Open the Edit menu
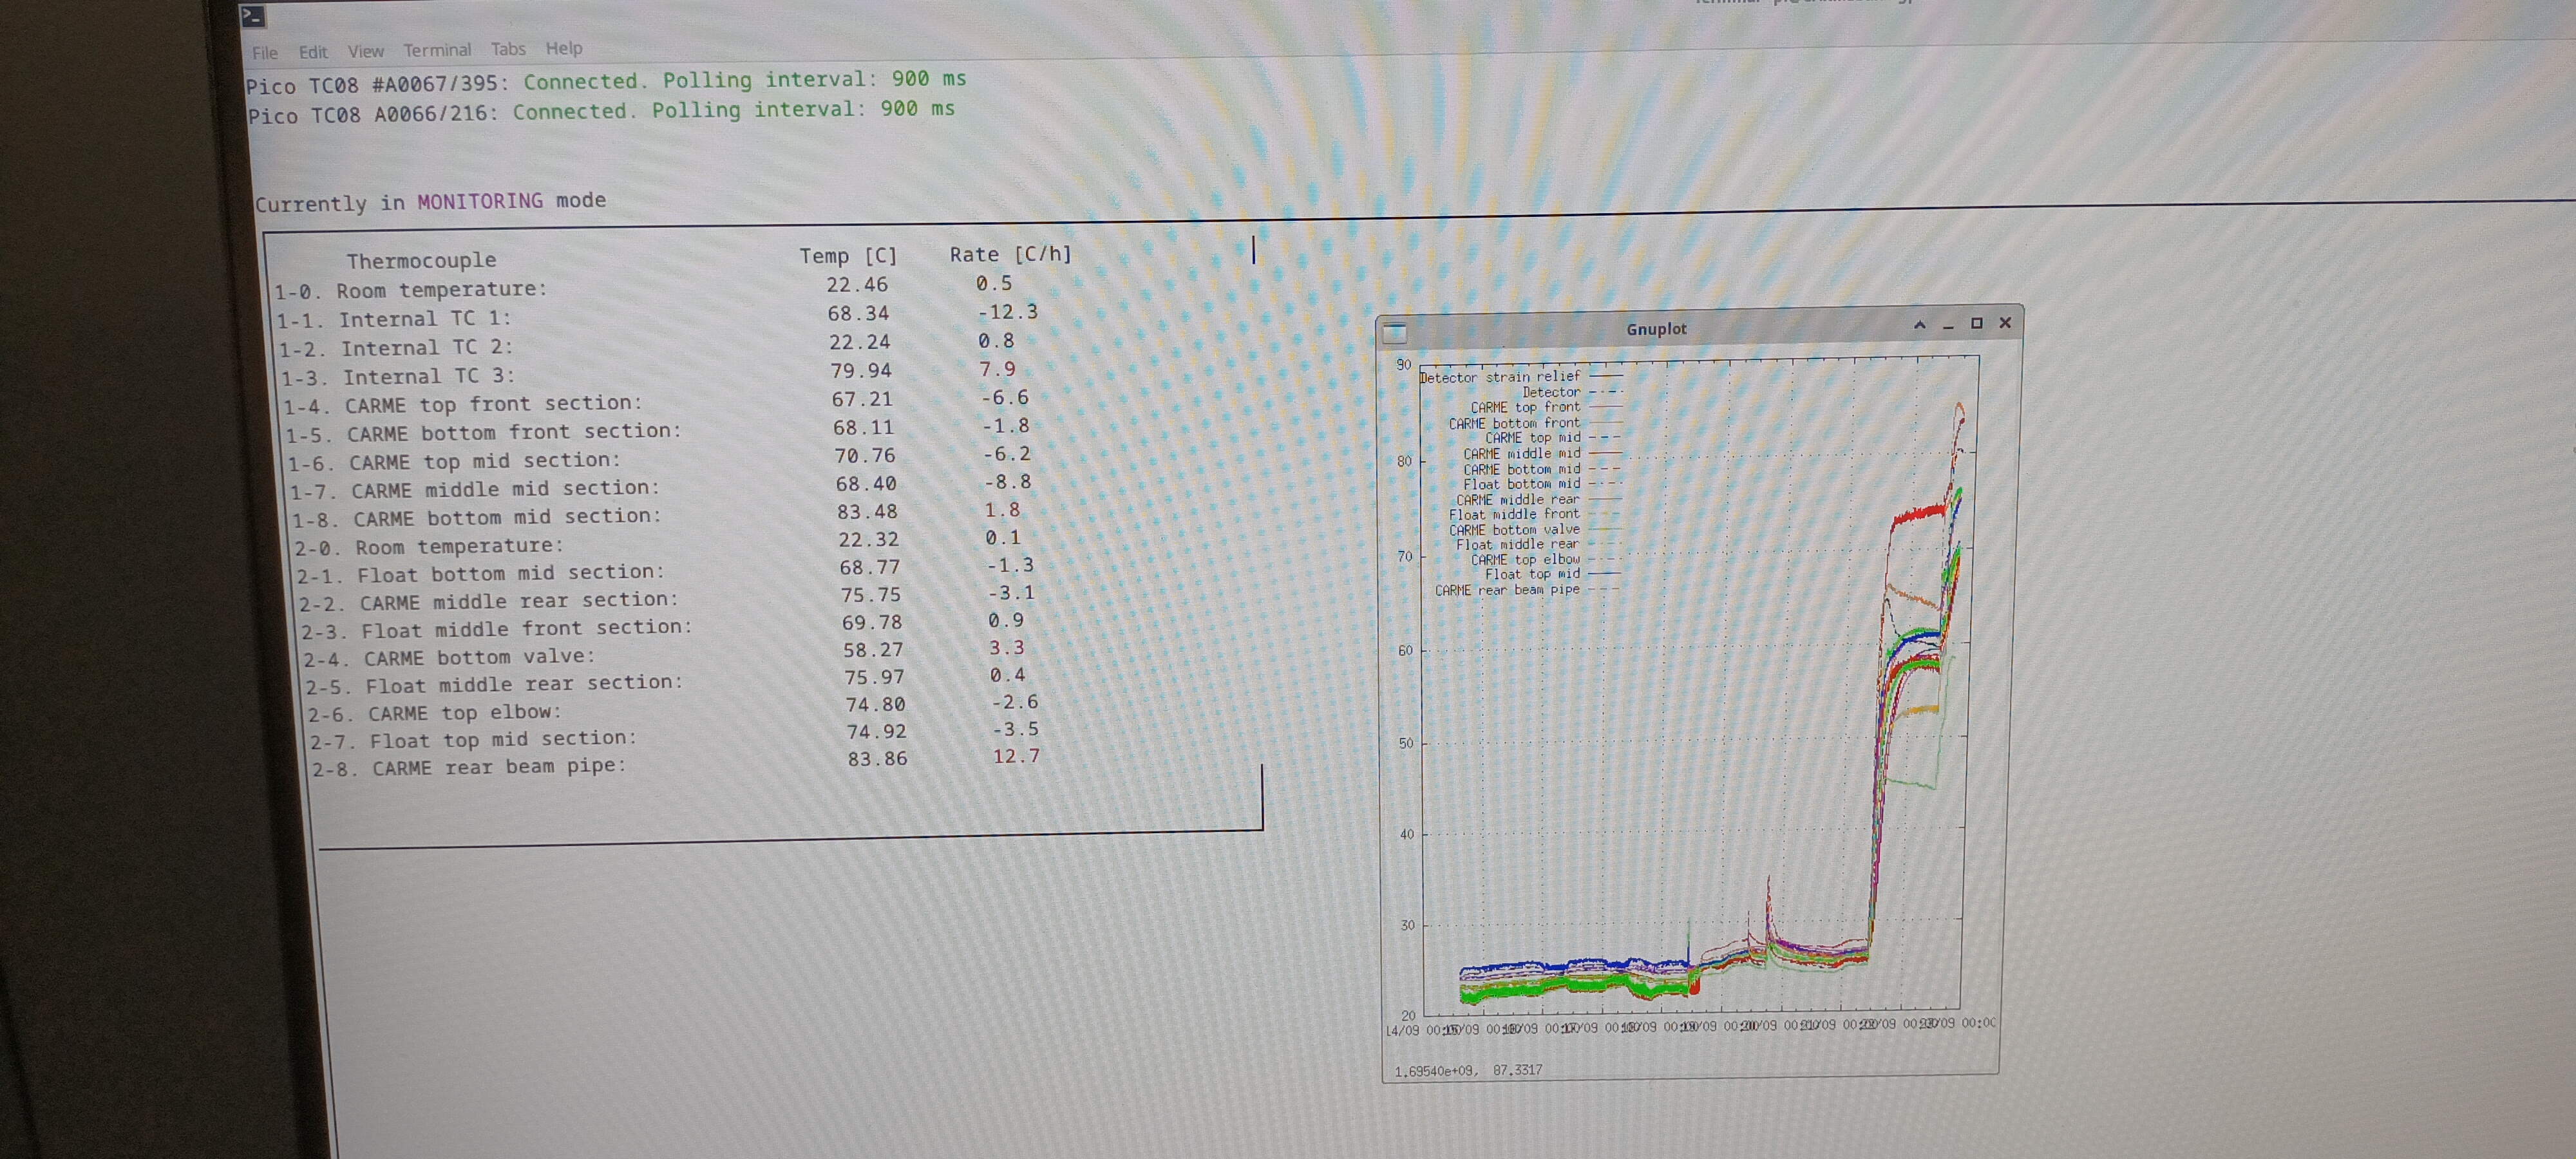The image size is (2576, 1159). [x=312, y=52]
